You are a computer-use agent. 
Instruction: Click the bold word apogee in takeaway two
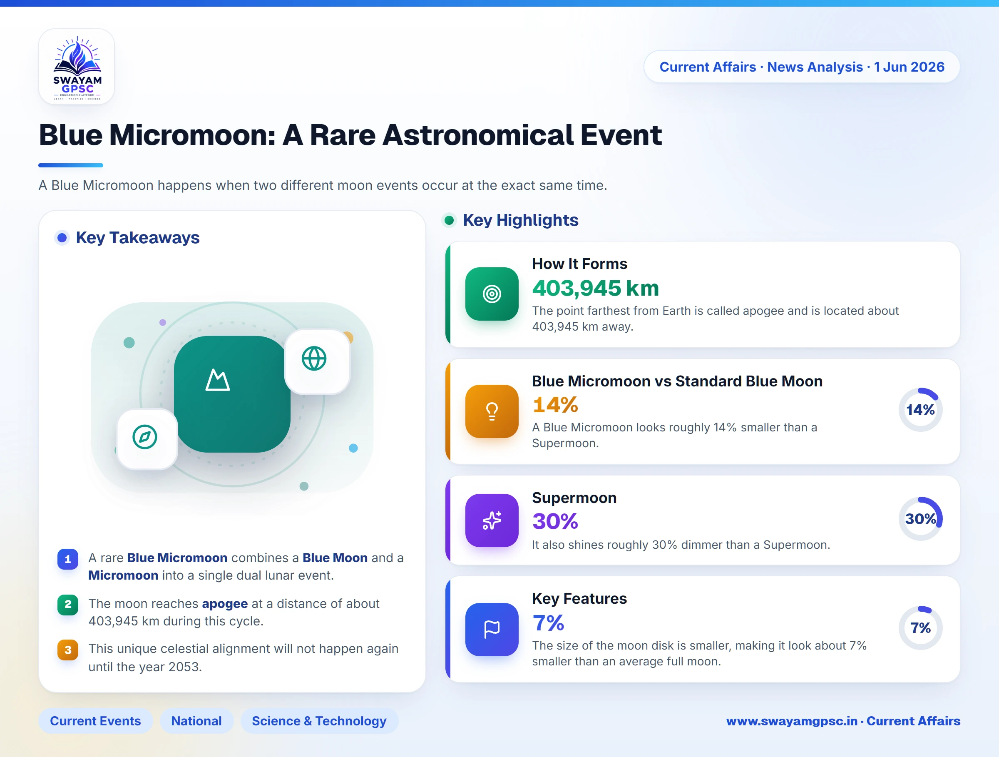click(x=224, y=603)
